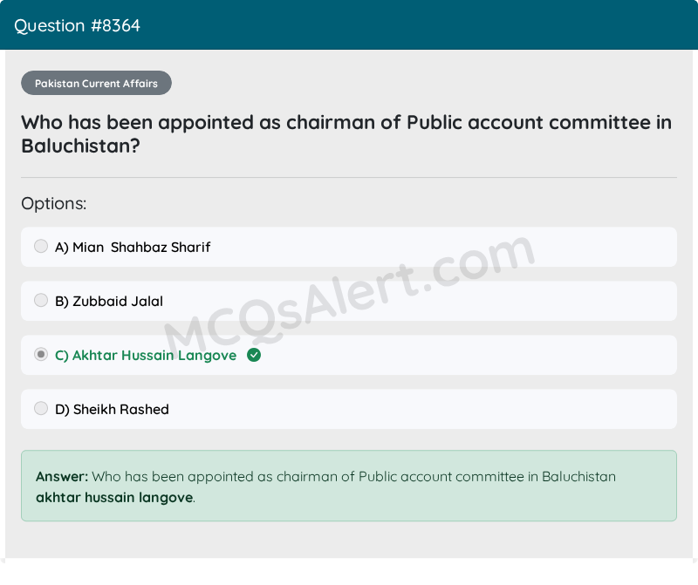Click the "A) Mian Shahbaz Sharif" option text
The image size is (698, 585).
point(133,247)
